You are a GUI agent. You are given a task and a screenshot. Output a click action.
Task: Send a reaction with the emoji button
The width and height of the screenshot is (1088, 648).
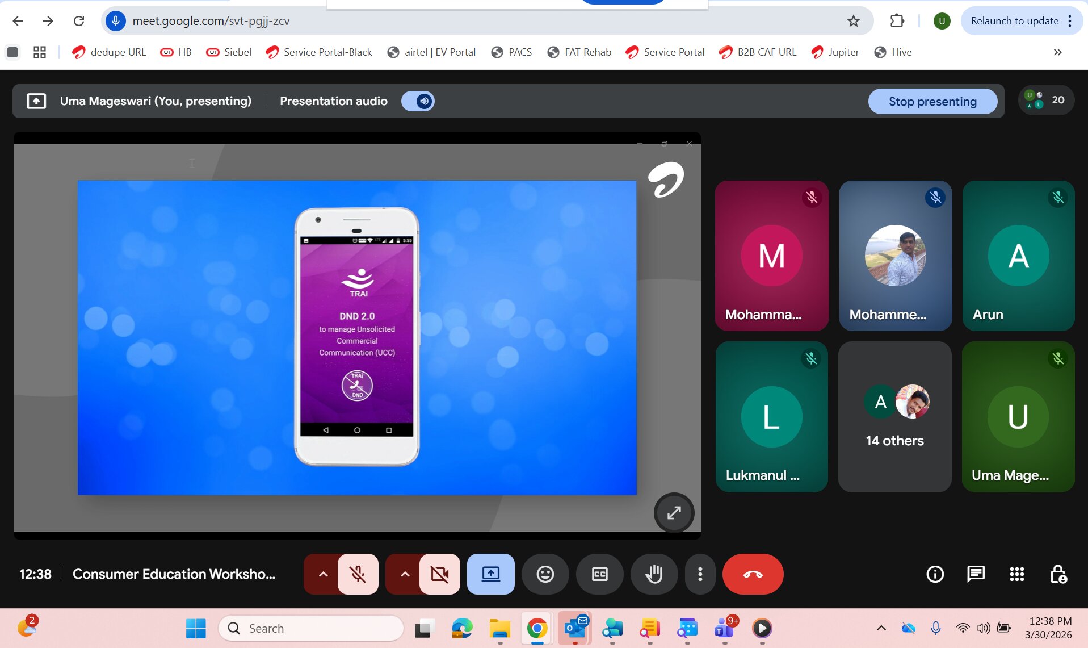click(x=545, y=574)
